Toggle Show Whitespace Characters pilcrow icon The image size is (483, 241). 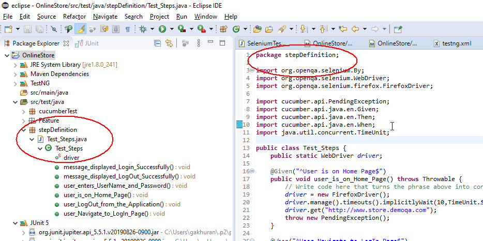pos(127,29)
